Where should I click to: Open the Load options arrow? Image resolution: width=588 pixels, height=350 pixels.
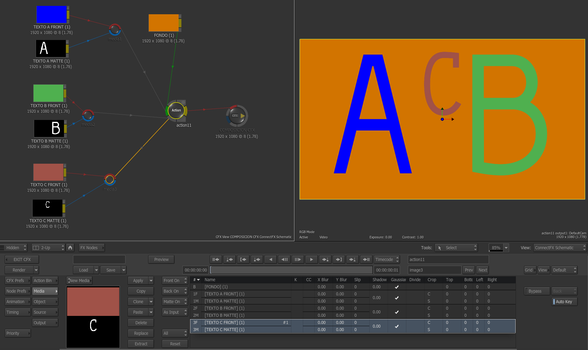96,270
